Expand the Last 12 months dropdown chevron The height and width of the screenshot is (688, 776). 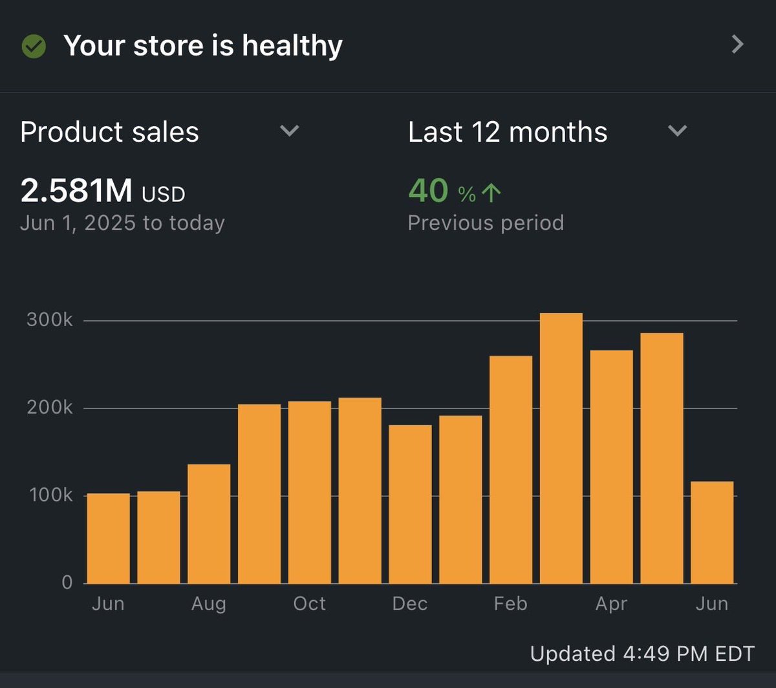point(677,131)
